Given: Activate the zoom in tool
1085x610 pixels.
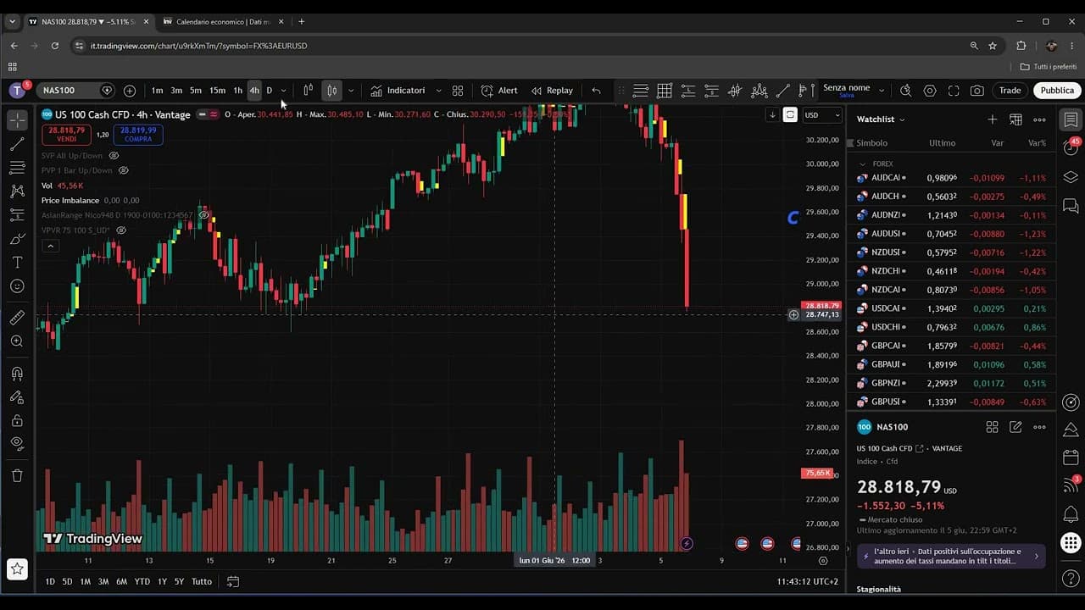Looking at the screenshot, I should coord(17,341).
